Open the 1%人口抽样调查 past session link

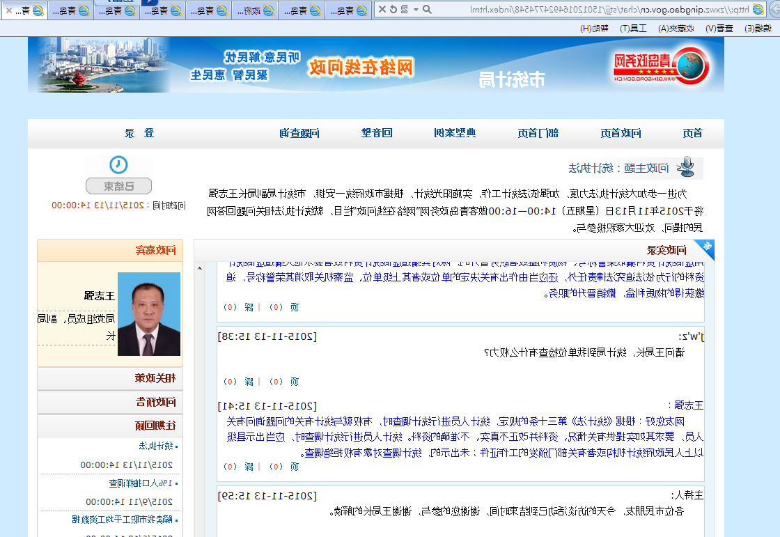coord(141,483)
